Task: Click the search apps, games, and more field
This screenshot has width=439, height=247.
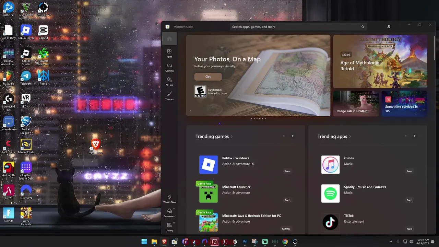Action: point(298,27)
